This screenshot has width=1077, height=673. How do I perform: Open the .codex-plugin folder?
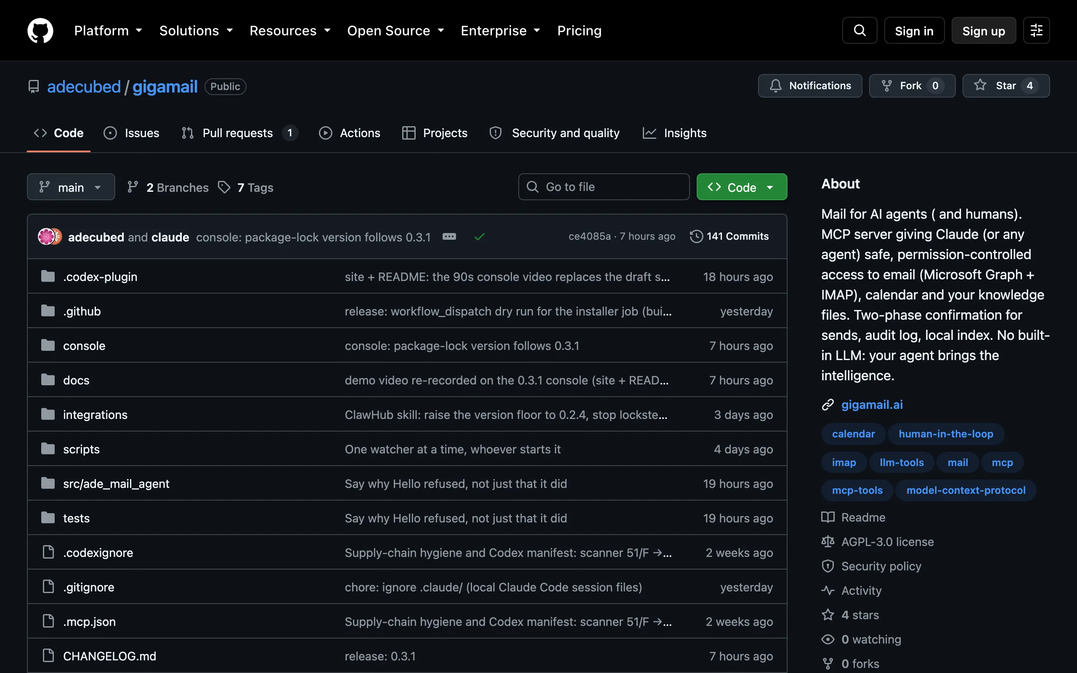(100, 276)
